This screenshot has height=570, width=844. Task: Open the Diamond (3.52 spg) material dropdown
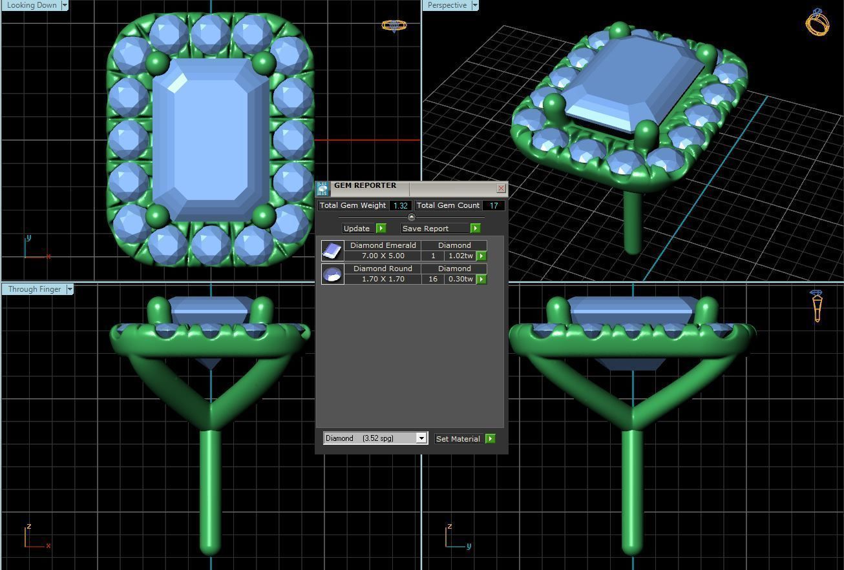pos(375,438)
